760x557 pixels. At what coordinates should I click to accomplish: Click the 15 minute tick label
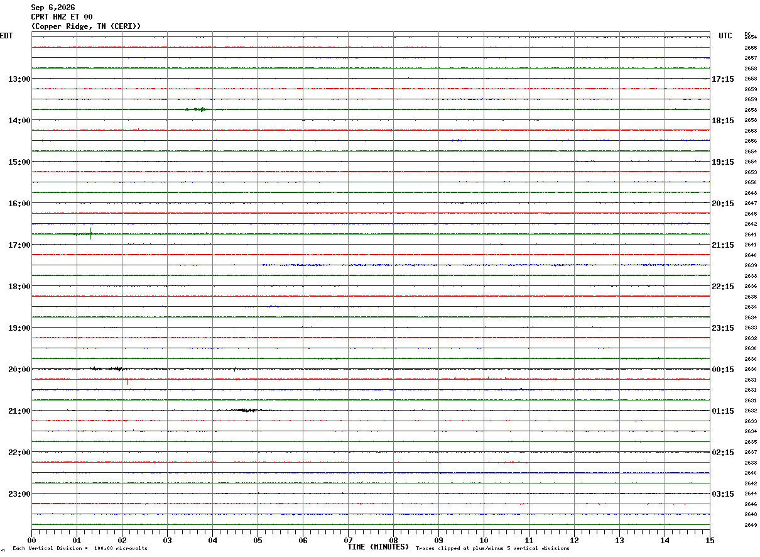tap(710, 540)
